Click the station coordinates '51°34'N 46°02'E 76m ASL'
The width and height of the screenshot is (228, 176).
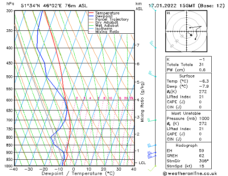pos(54,6)
